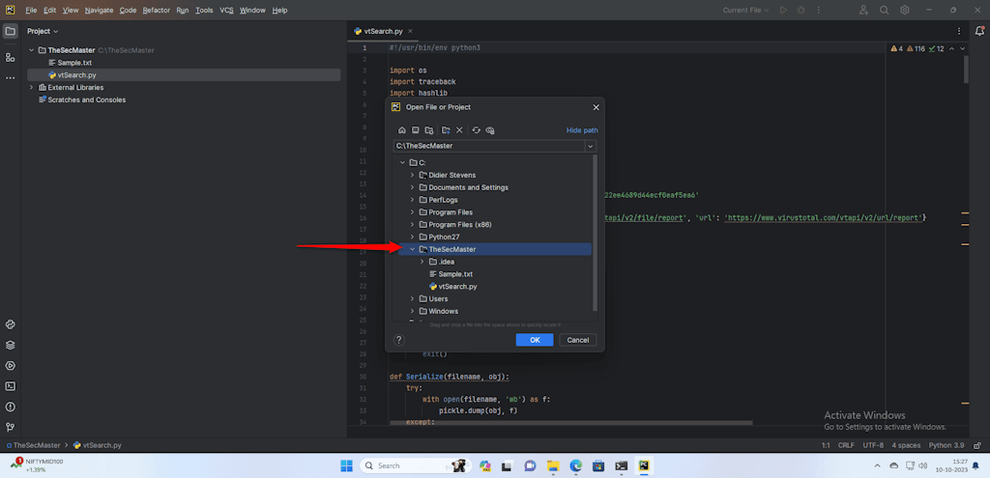The height and width of the screenshot is (478, 990).
Task: Open Search Everywhere magnifier icon
Action: coord(885,10)
